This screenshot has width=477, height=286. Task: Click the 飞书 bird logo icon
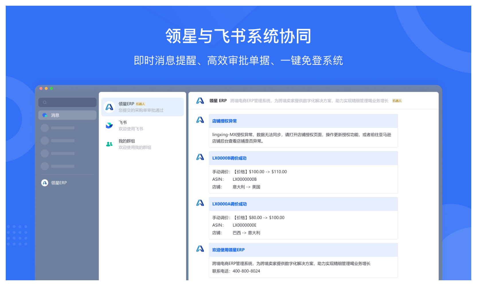tap(109, 126)
